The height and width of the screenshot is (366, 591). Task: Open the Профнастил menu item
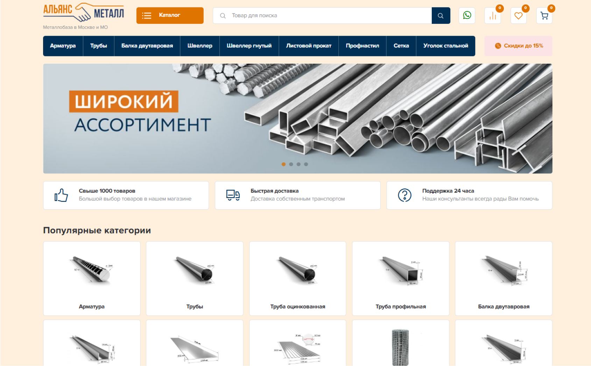(363, 46)
